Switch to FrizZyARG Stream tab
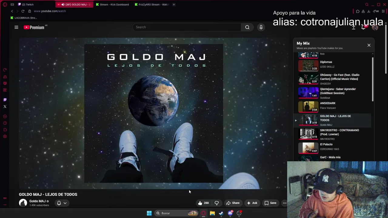Screen dimensions: 388x218 pos(151,5)
